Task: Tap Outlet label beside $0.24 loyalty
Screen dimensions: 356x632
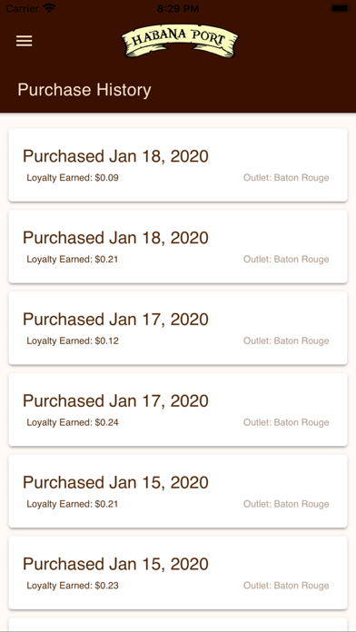Action: click(x=286, y=422)
